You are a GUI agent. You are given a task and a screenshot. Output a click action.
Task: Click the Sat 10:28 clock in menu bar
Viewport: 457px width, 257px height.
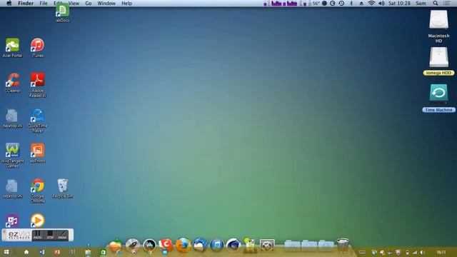399,3
